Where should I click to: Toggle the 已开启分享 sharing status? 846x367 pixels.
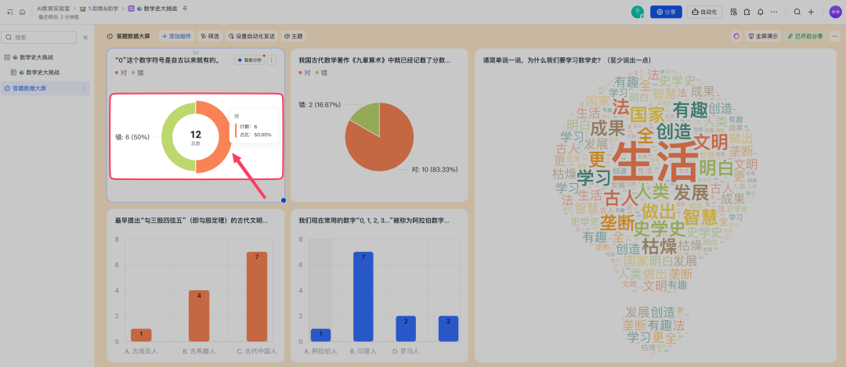805,36
